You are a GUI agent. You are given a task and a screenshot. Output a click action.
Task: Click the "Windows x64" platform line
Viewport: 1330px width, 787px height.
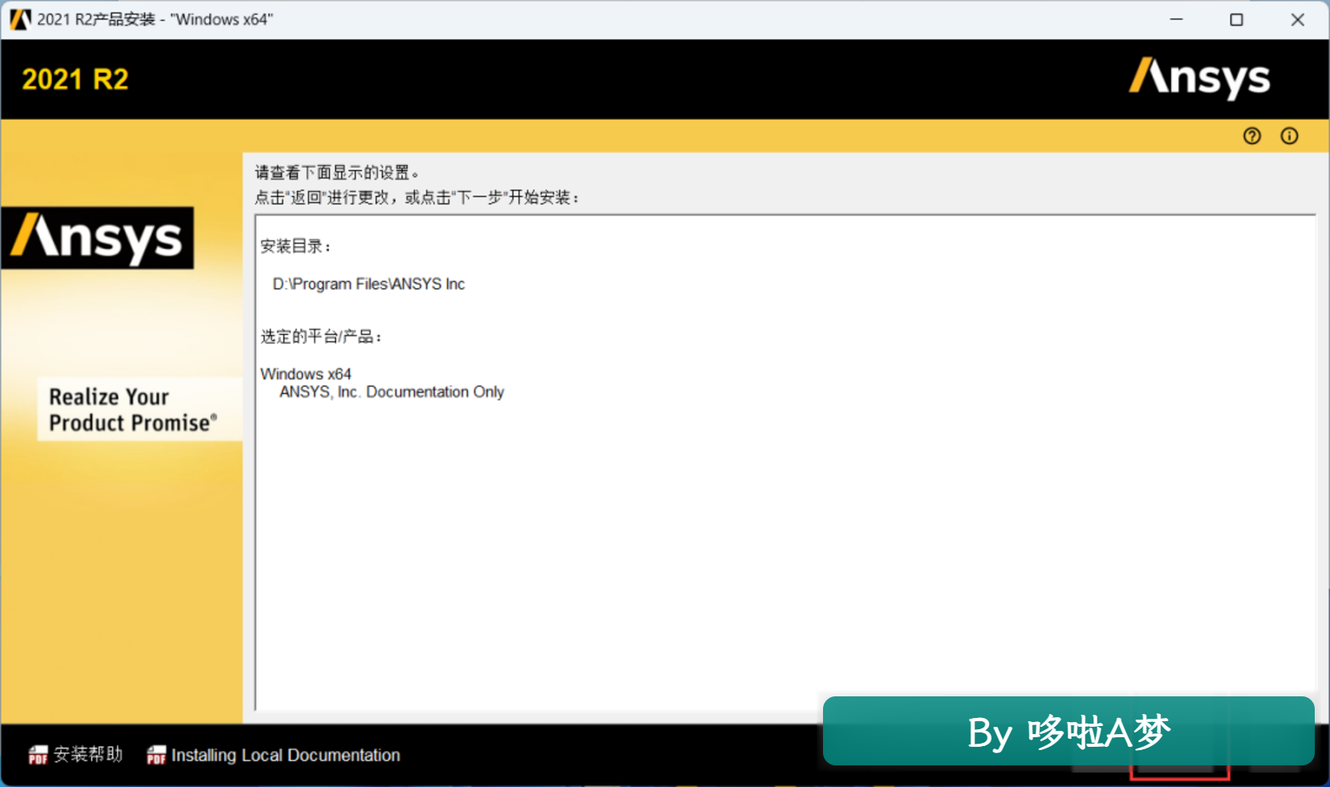[x=306, y=374]
